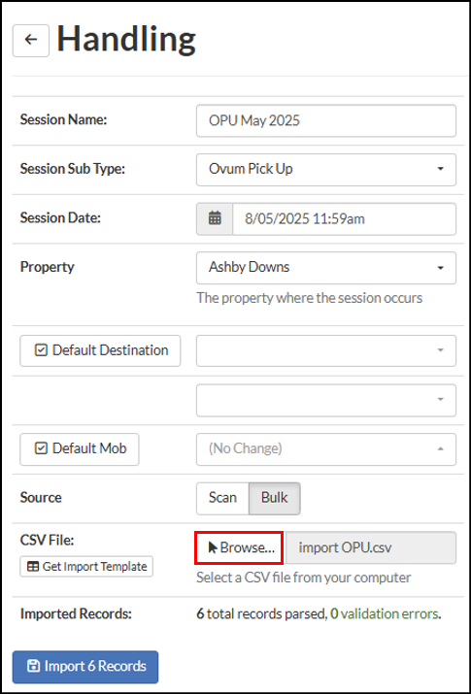This screenshot has width=471, height=694.
Task: Click the table icon on Get Import Template
Action: point(32,567)
